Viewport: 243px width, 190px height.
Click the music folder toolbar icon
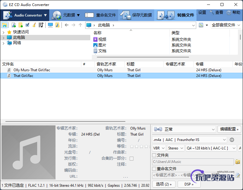57,25
